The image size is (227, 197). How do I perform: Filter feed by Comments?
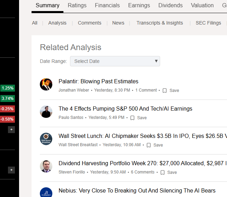90,23
